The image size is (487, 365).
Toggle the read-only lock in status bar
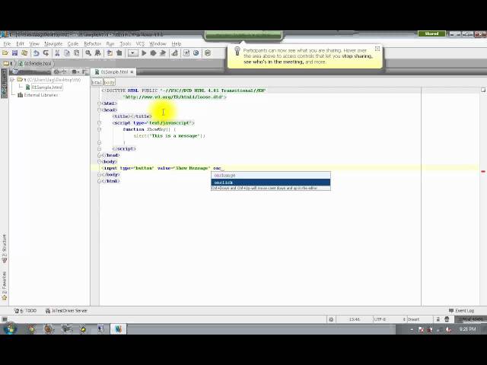(438, 319)
